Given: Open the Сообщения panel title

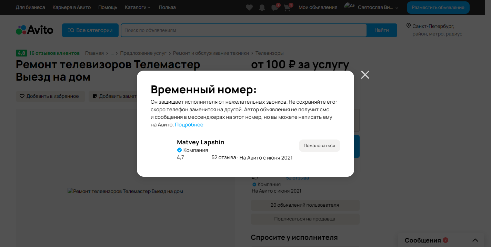Looking at the screenshot, I should (423, 240).
